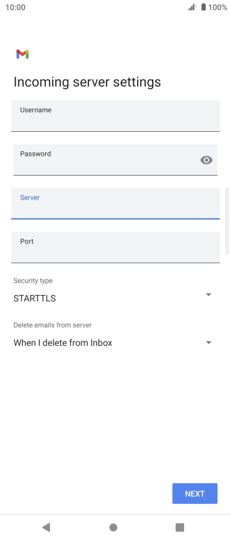
Task: Focus the Username input field
Action: [x=115, y=116]
